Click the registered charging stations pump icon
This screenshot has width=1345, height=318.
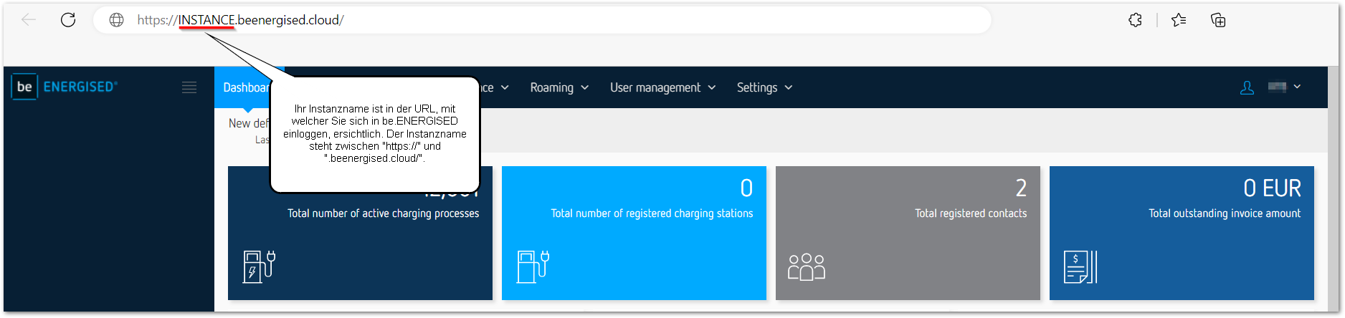click(x=533, y=266)
